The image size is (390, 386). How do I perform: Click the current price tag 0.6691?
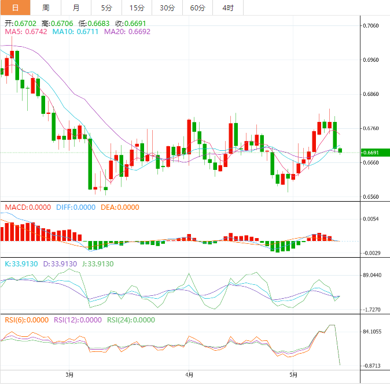[x=370, y=153]
